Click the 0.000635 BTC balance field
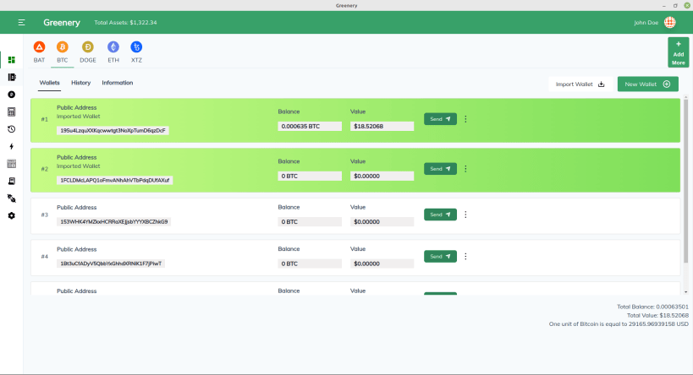 coord(310,126)
